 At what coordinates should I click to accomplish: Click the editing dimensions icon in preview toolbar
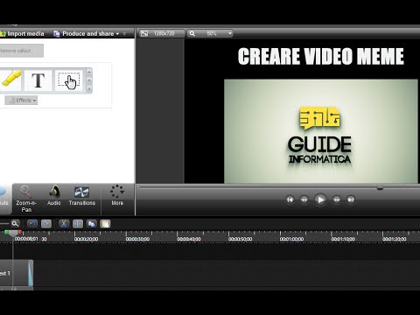(x=144, y=33)
